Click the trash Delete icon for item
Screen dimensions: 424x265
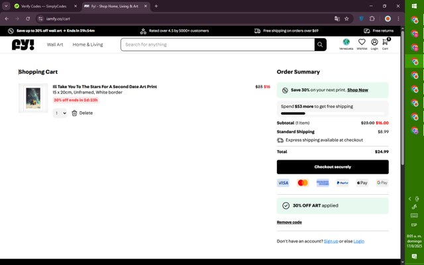74,113
